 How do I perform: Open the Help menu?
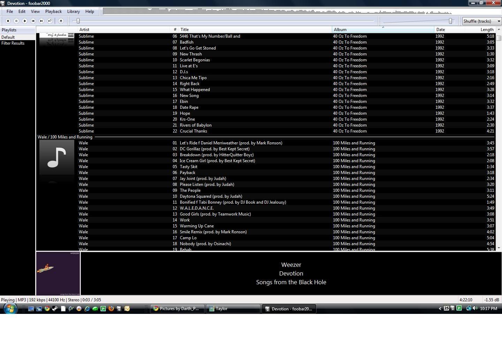(x=90, y=12)
